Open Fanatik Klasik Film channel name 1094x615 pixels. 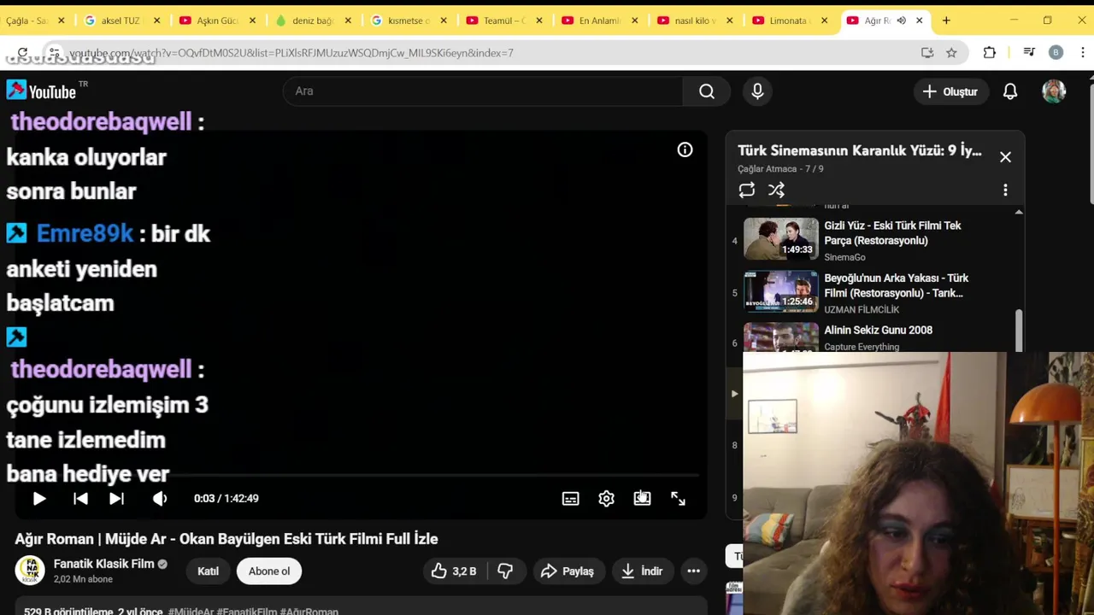pyautogui.click(x=104, y=564)
